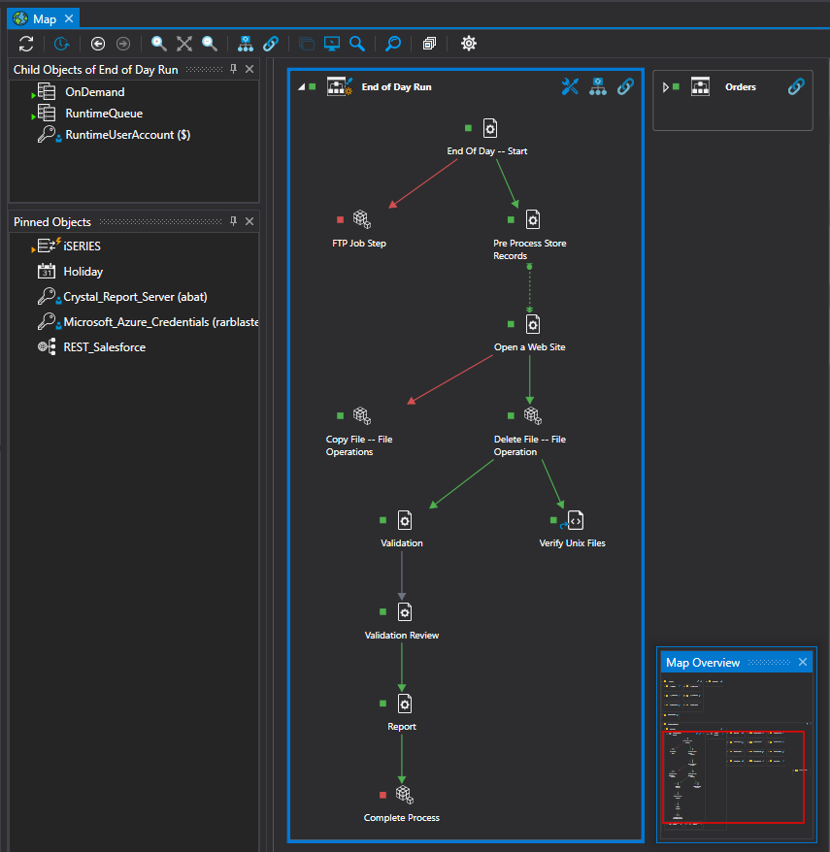Switch to the Map tab
This screenshot has height=852, width=830.
pos(42,17)
